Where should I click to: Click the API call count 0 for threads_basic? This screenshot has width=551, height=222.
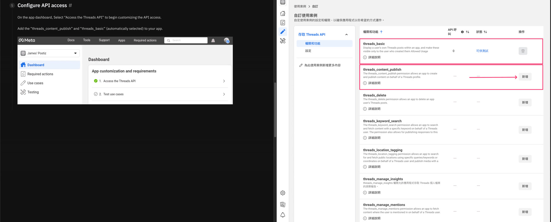pyautogui.click(x=453, y=51)
